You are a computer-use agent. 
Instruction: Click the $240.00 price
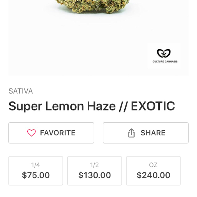click(x=154, y=175)
